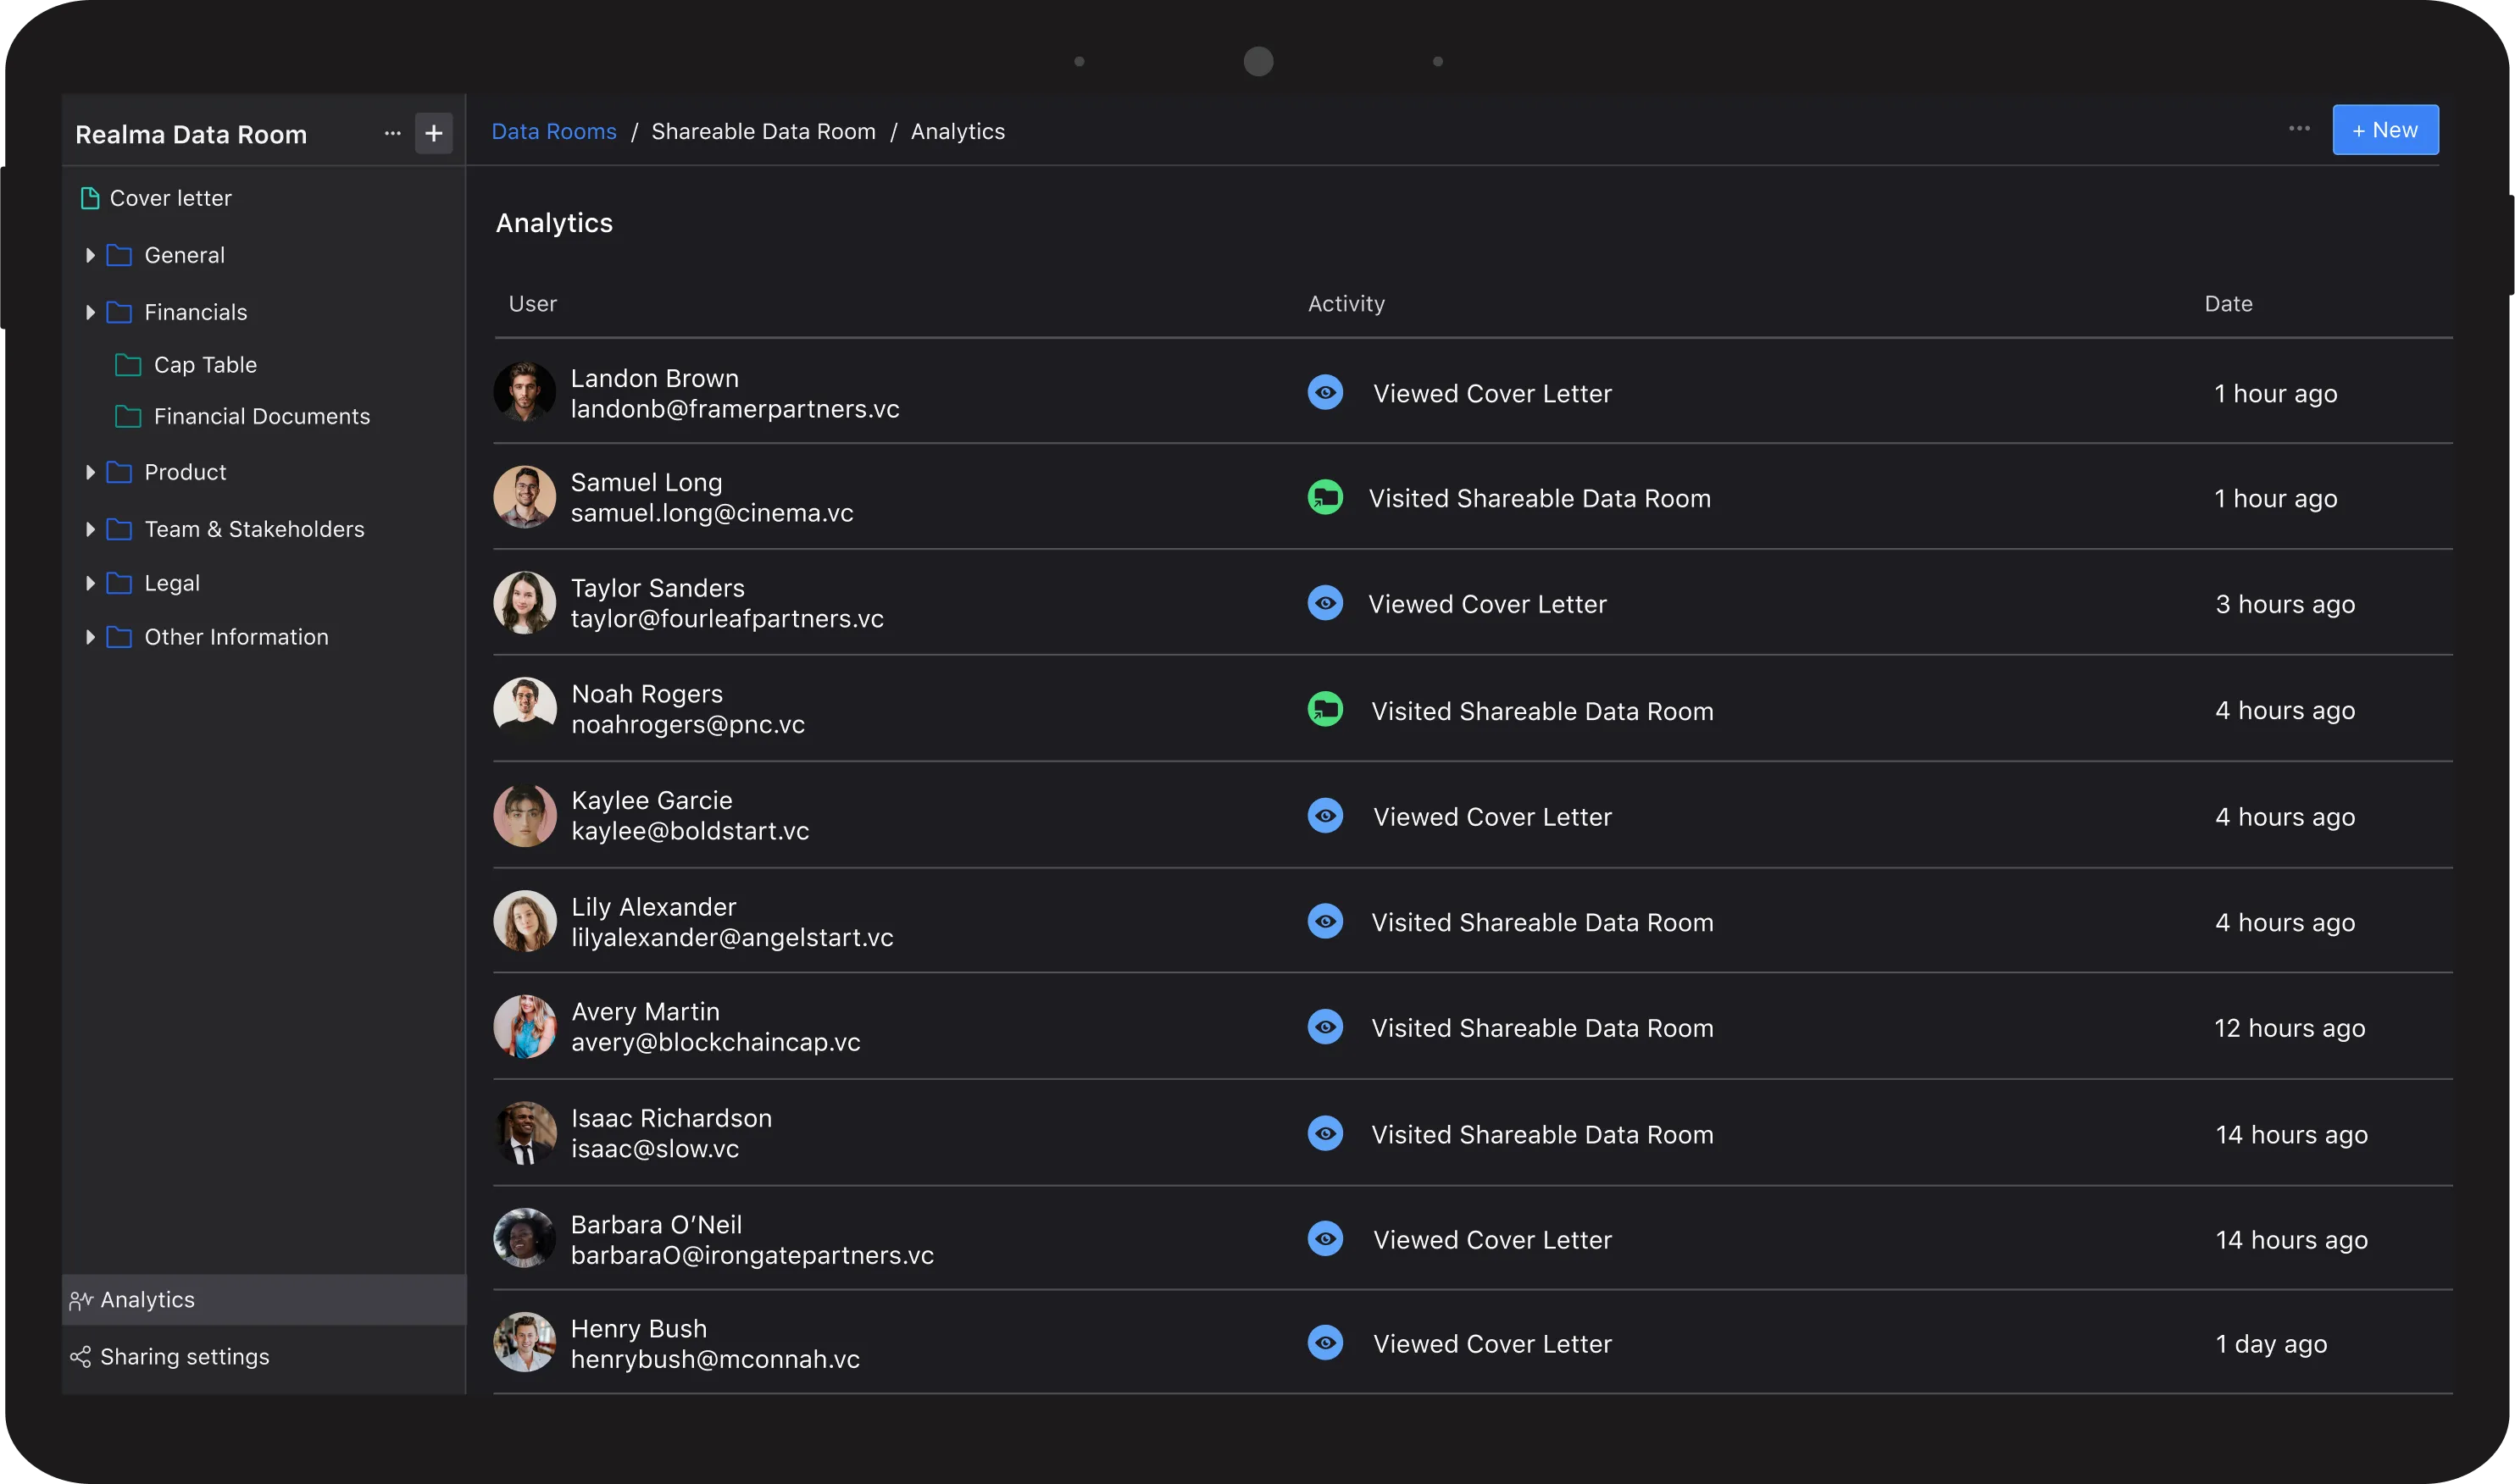Click Taylor Sanders' avatar thumbnail
This screenshot has width=2515, height=1484.
(525, 603)
